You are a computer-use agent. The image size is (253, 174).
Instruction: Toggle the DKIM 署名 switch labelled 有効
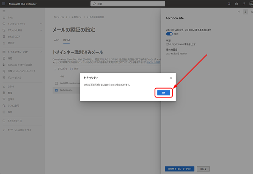[x=169, y=34]
